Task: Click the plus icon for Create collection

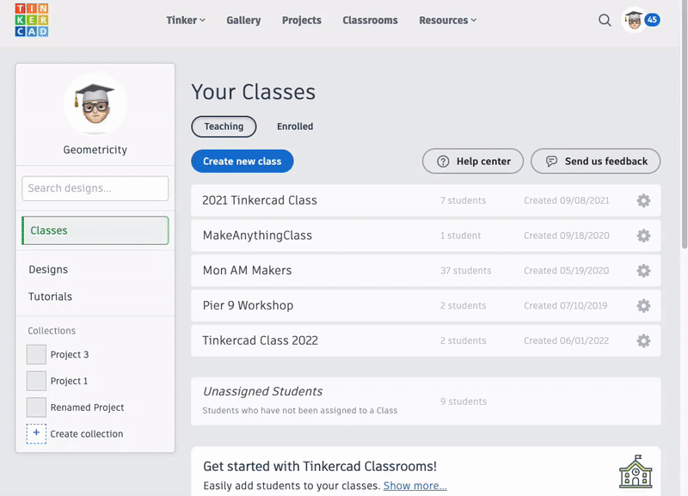Action: click(x=36, y=434)
